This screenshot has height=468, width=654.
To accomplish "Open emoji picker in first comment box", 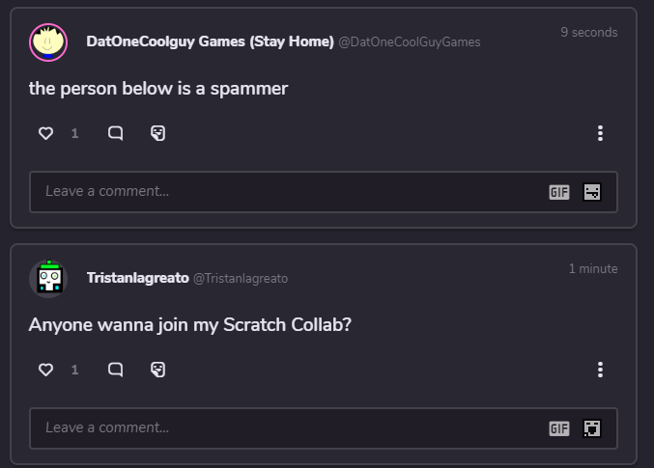I will [592, 192].
